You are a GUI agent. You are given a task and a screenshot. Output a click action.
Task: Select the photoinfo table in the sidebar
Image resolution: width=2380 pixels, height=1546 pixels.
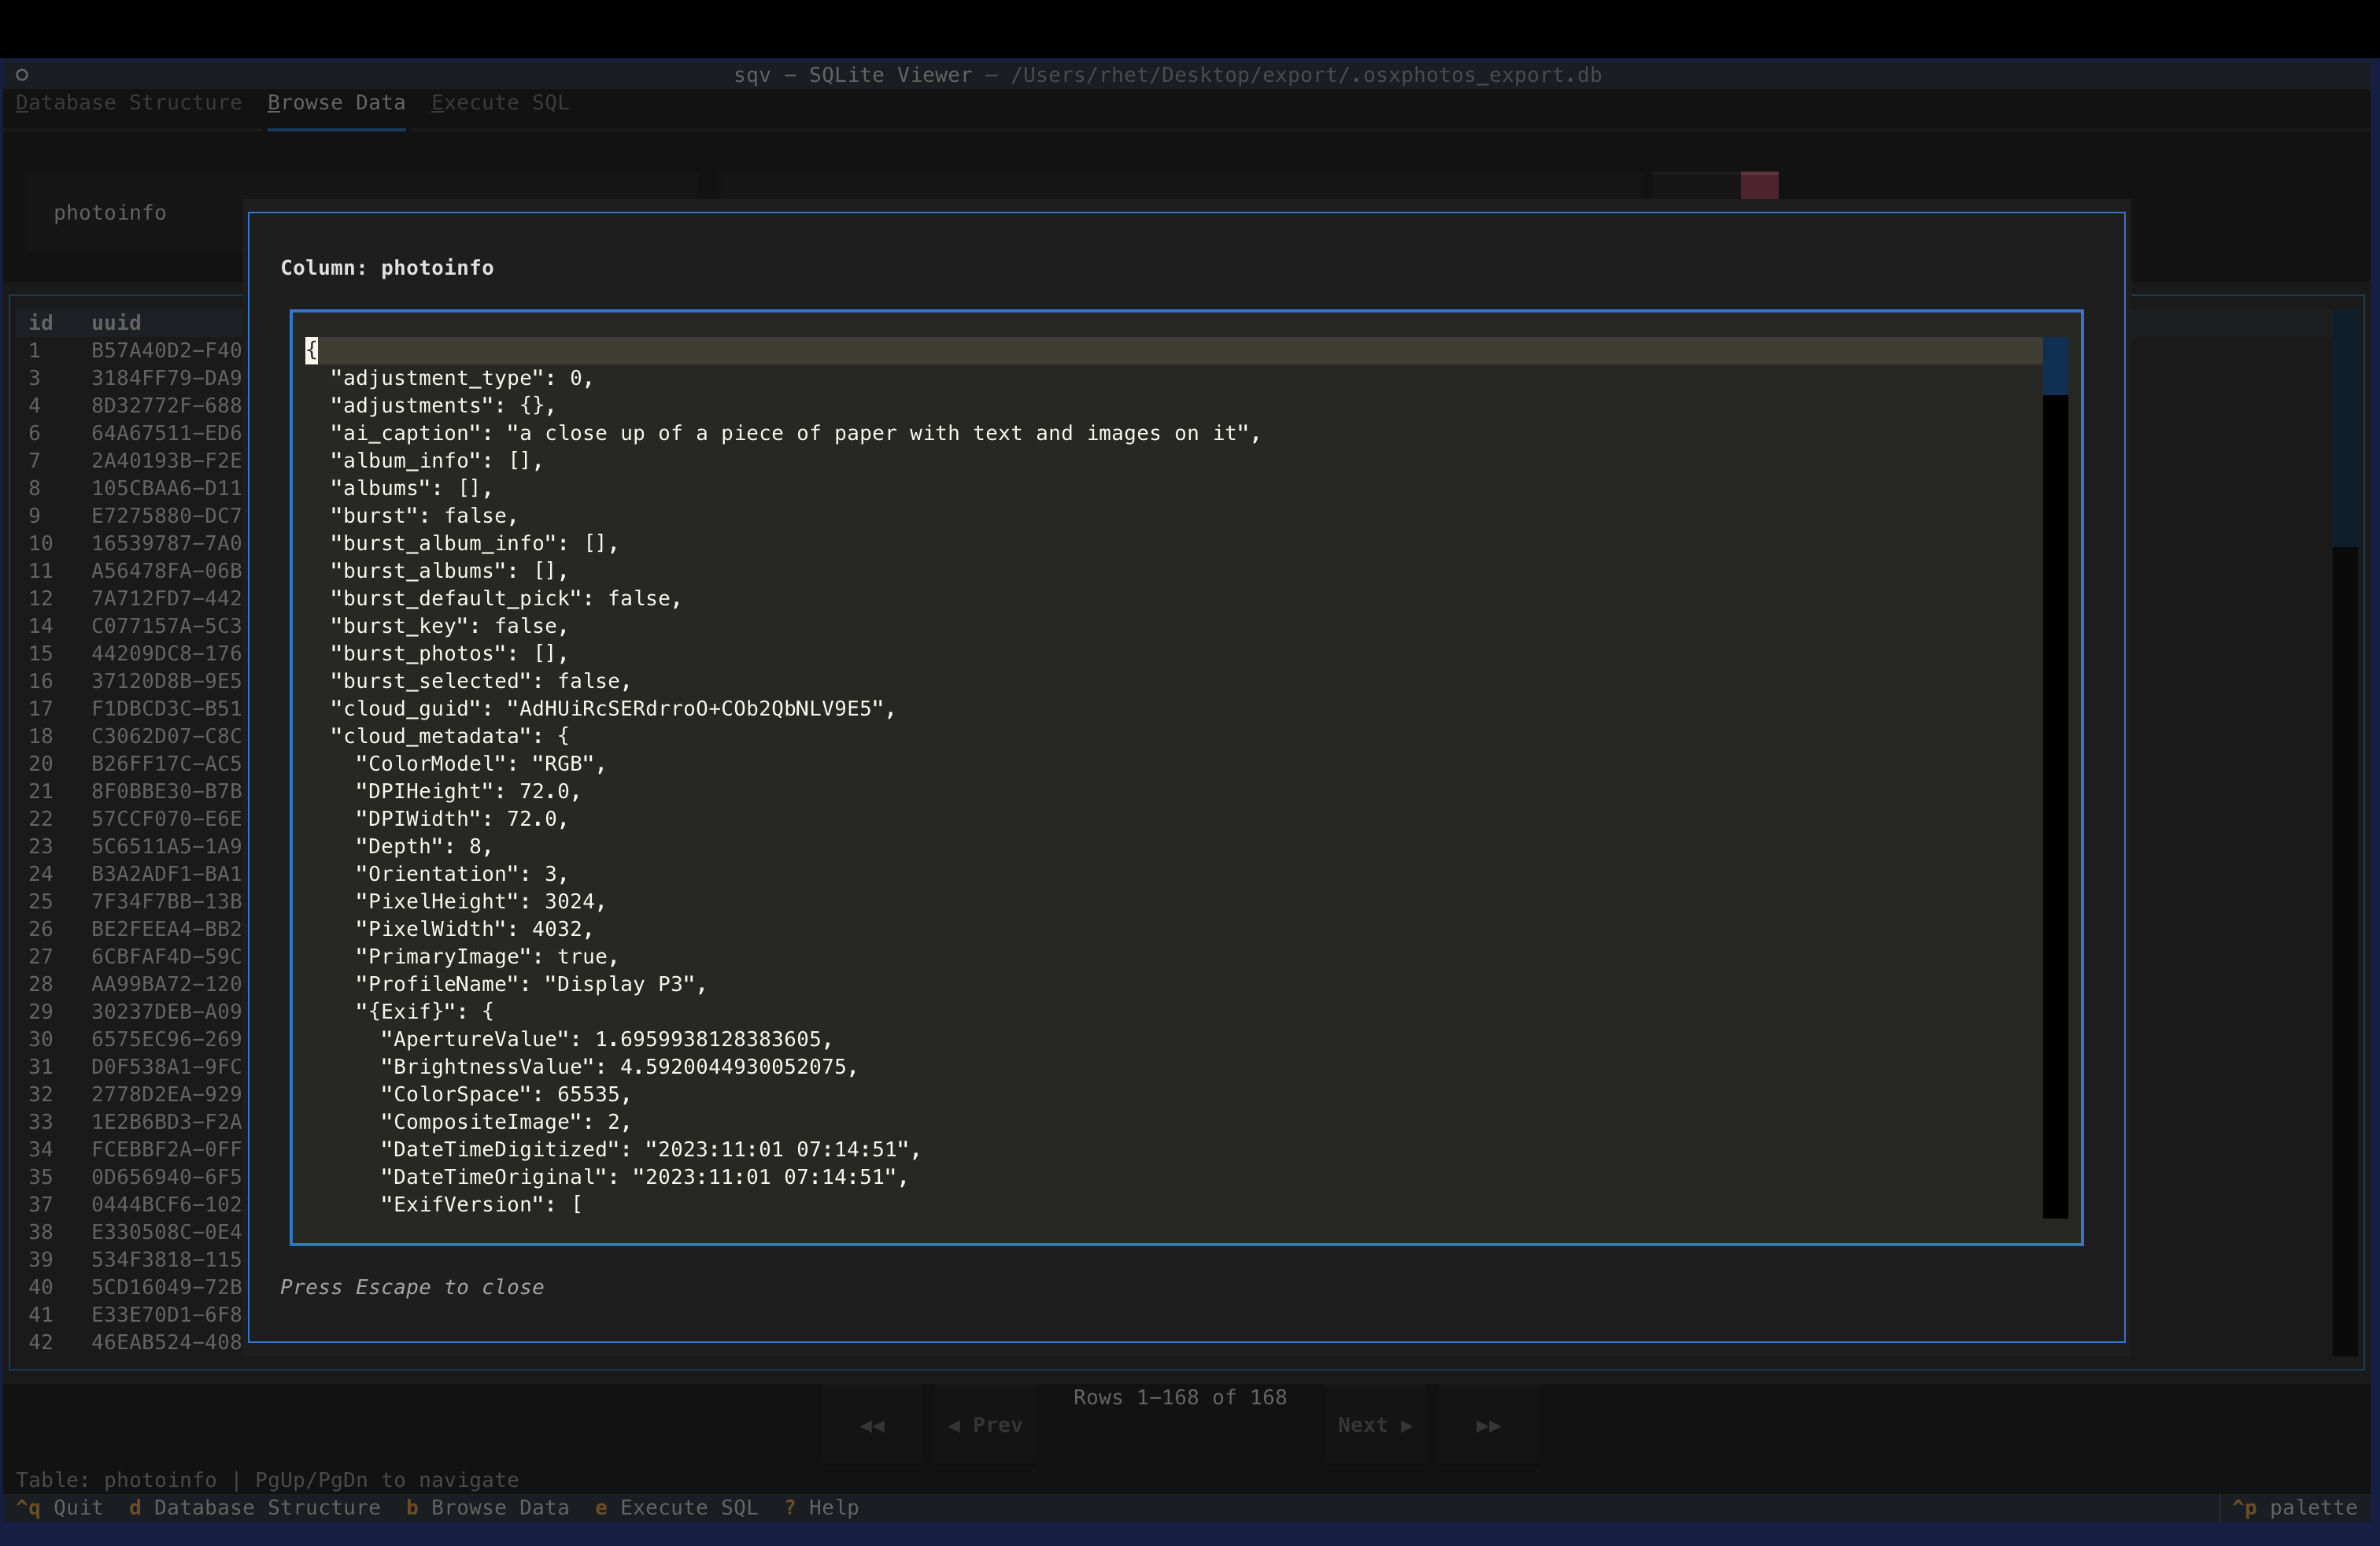pos(110,212)
